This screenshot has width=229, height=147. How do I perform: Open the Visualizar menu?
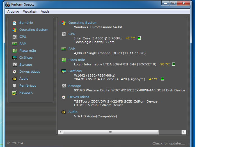pyautogui.click(x=30, y=11)
